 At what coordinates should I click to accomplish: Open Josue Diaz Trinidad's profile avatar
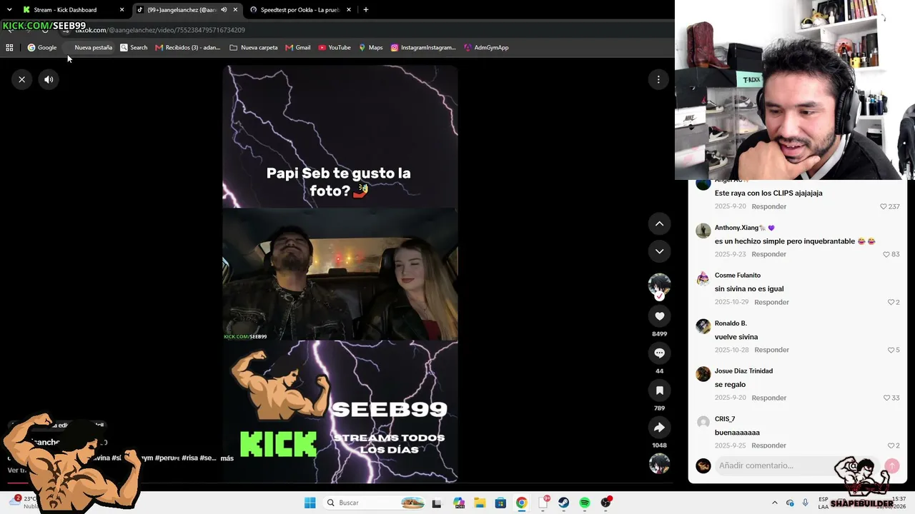point(703,375)
